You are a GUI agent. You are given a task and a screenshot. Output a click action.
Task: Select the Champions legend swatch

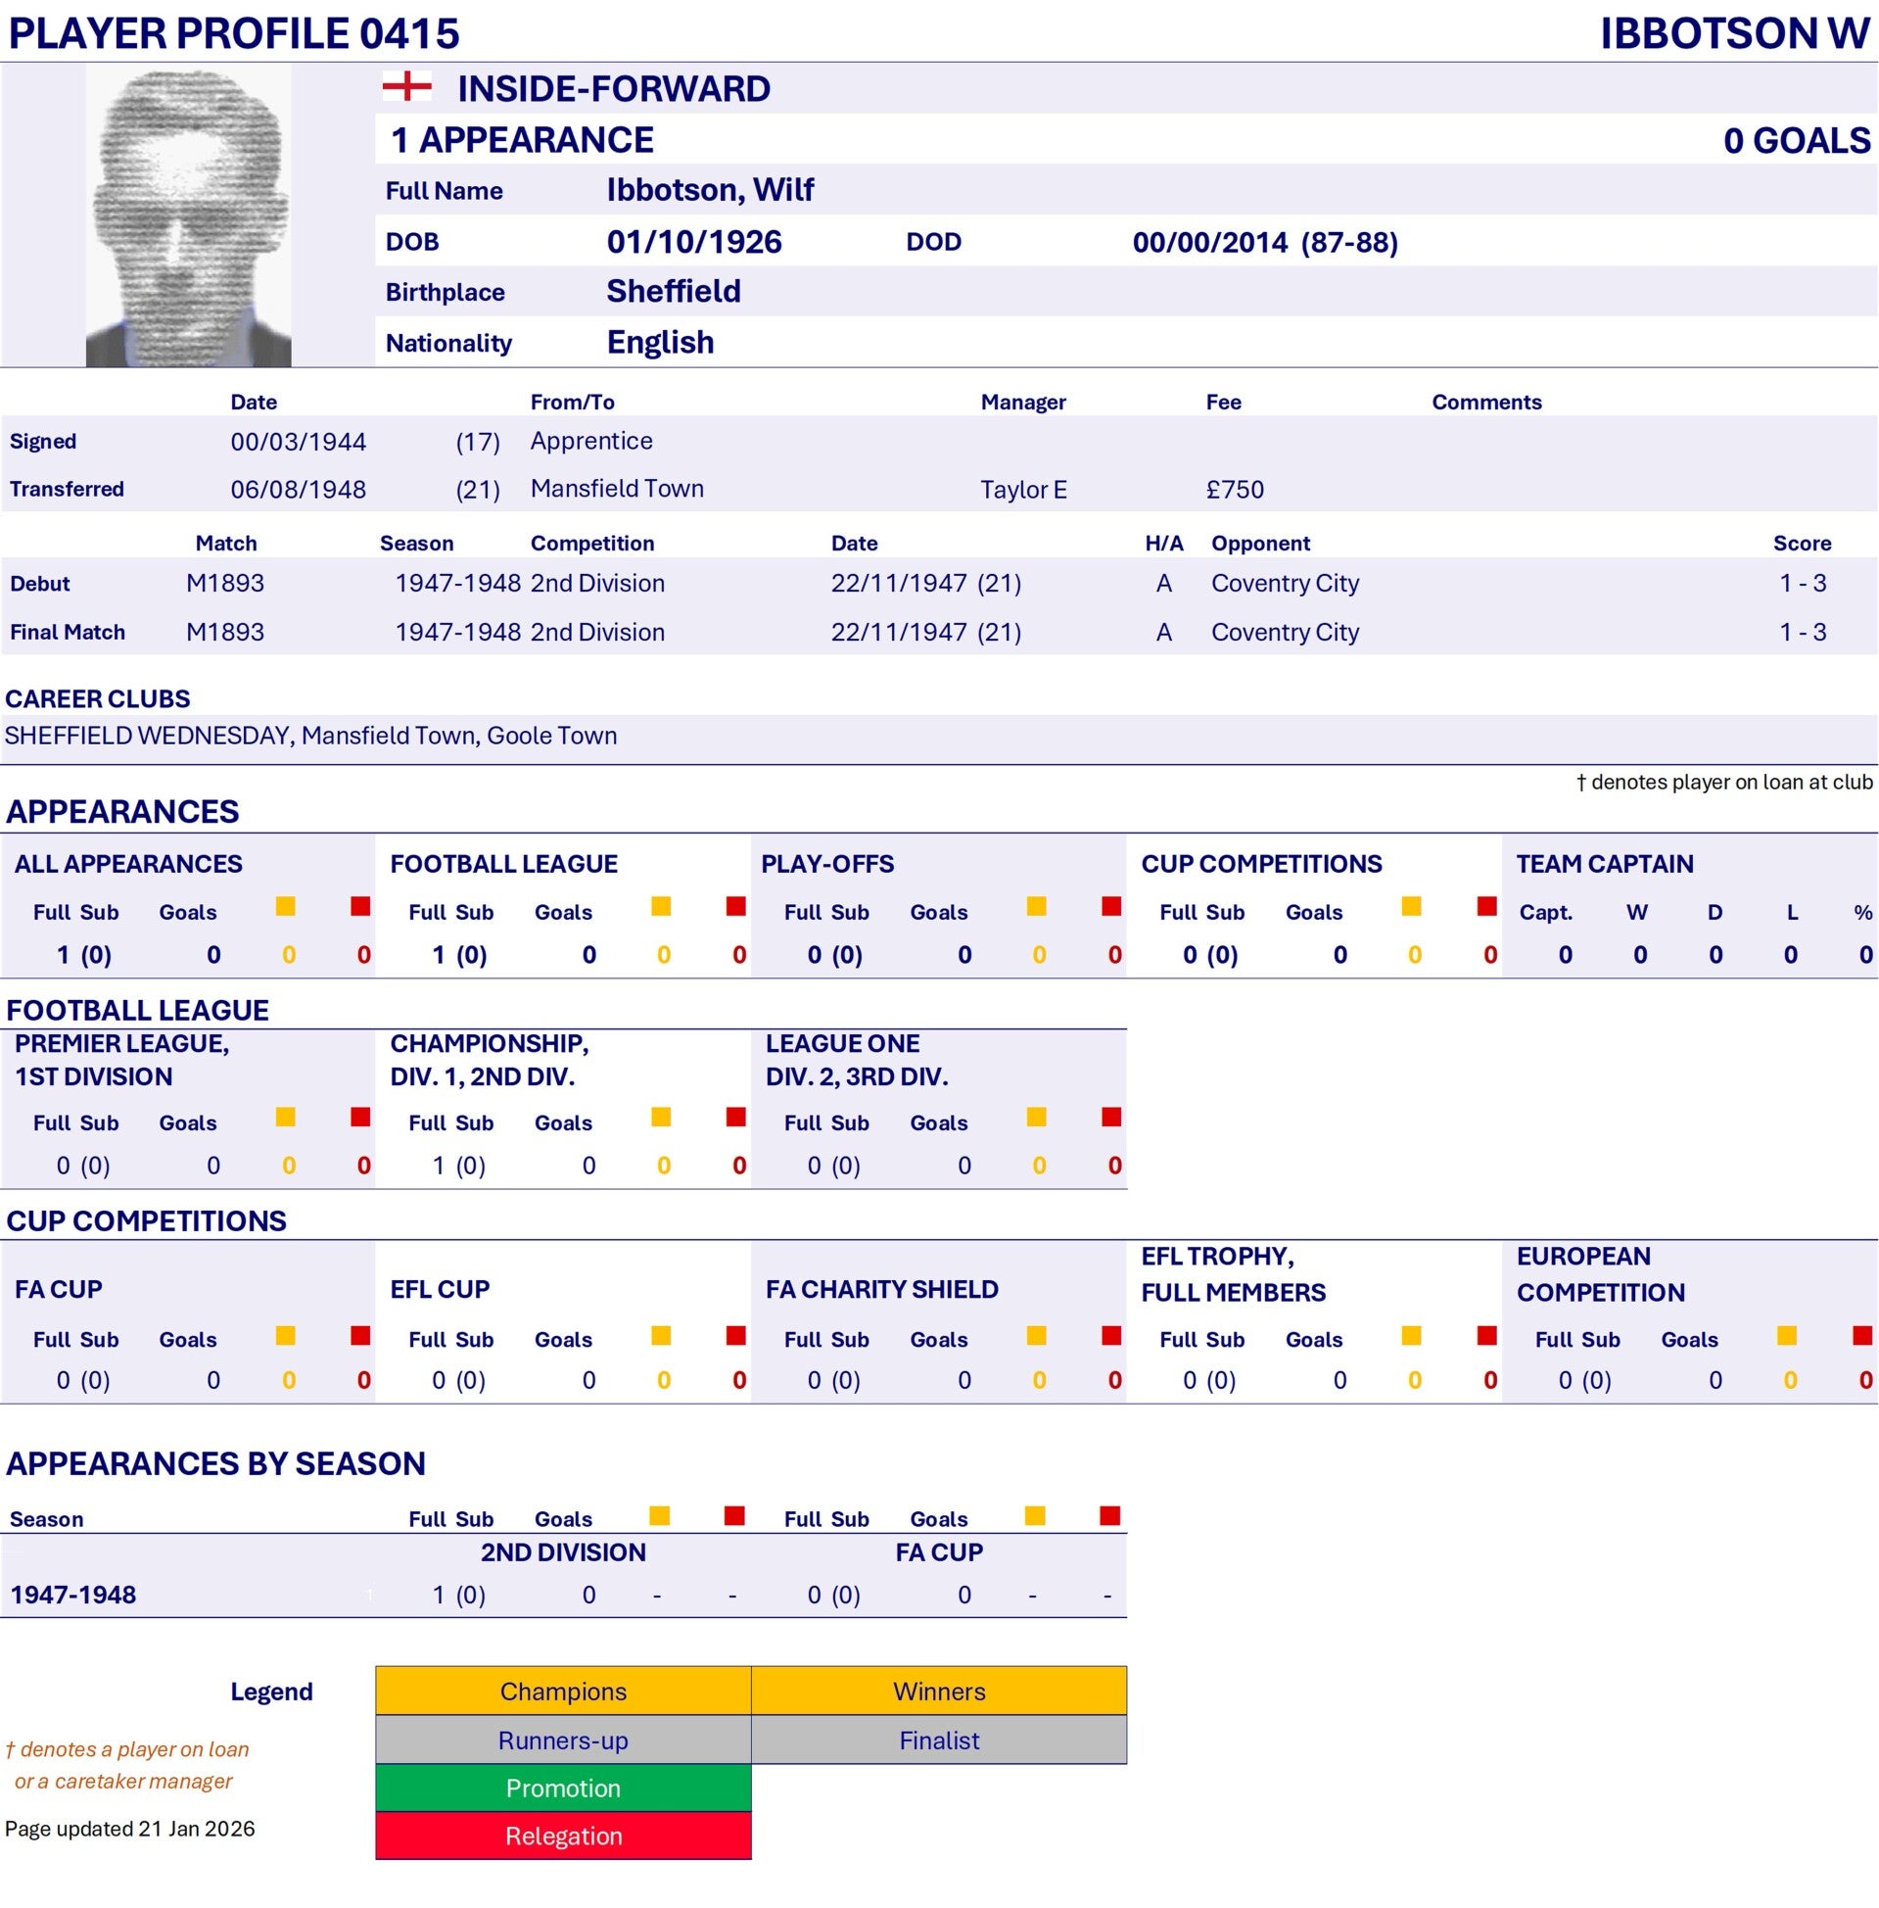pyautogui.click(x=563, y=1691)
